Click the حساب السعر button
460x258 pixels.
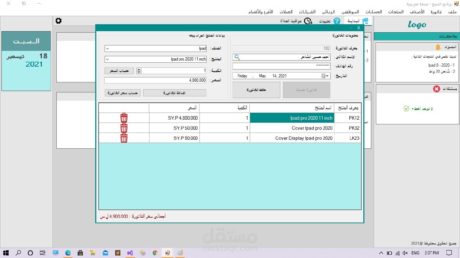pos(119,71)
